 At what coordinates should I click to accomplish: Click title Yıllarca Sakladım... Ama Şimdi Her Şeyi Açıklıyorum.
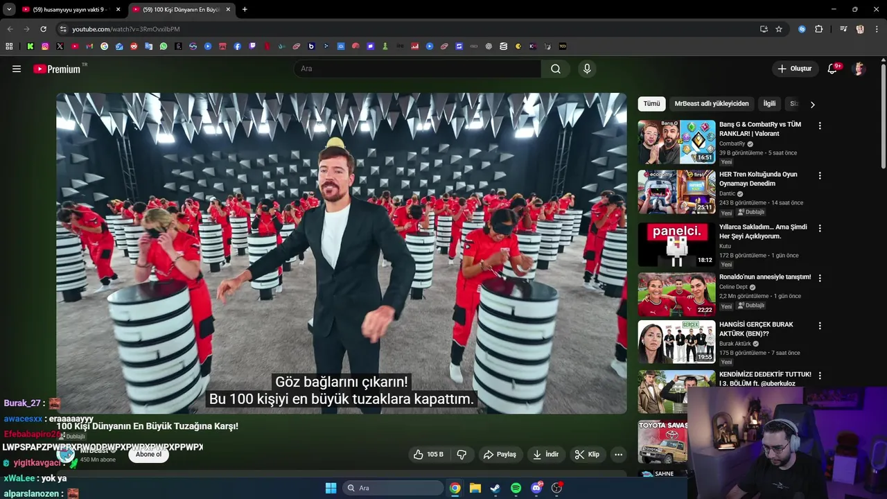763,231
